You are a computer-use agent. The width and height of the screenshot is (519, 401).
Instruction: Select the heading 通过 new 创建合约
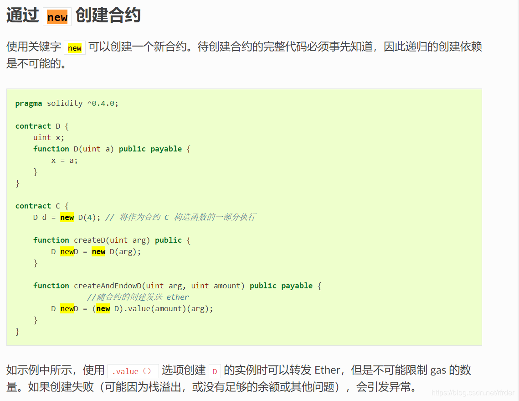(73, 16)
